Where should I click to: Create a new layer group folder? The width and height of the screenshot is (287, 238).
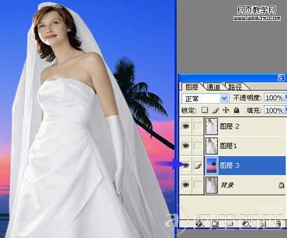(230, 224)
